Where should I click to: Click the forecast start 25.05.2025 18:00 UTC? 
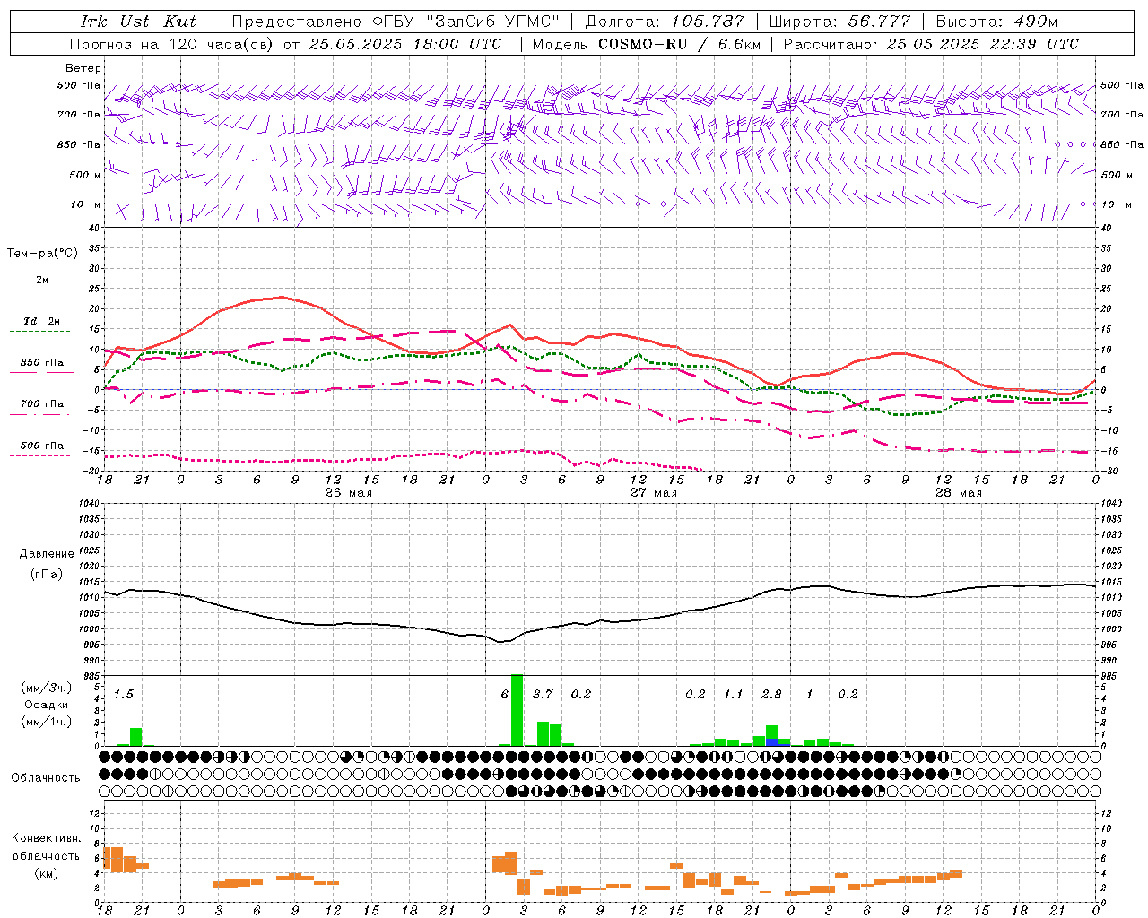(405, 44)
